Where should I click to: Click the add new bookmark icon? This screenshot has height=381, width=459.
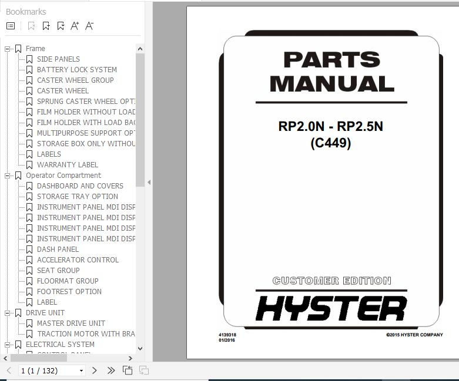pos(46,26)
